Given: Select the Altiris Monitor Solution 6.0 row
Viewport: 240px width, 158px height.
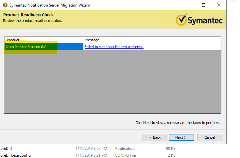Looking at the screenshot, I should (x=26, y=47).
